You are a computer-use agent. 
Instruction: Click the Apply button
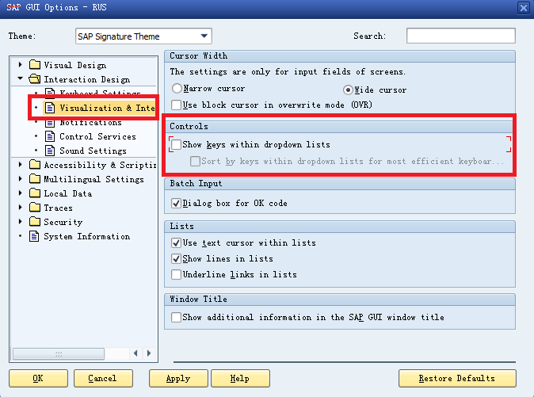[x=178, y=378]
